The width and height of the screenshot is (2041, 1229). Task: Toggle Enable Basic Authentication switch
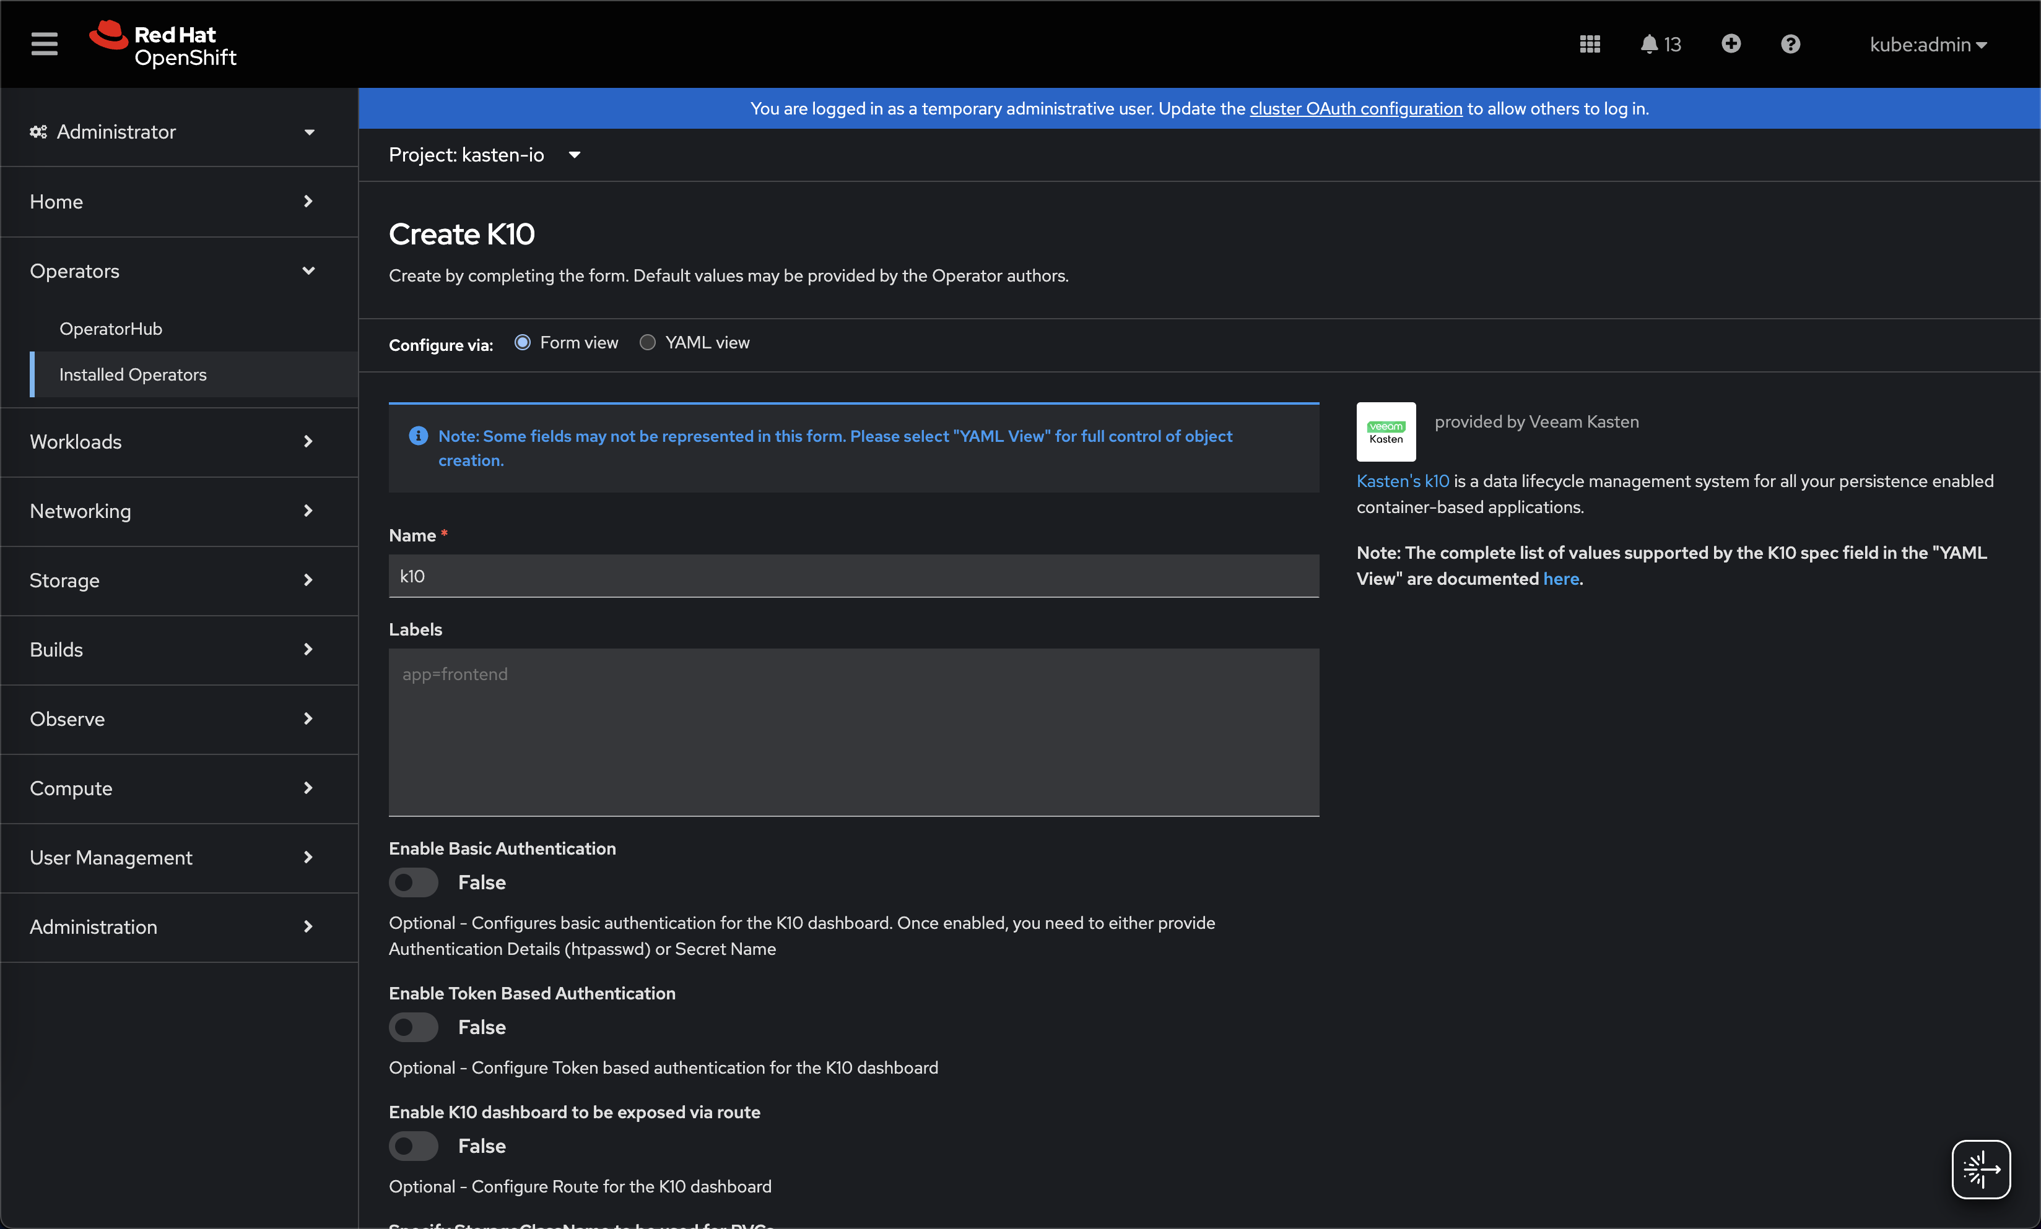pos(413,882)
